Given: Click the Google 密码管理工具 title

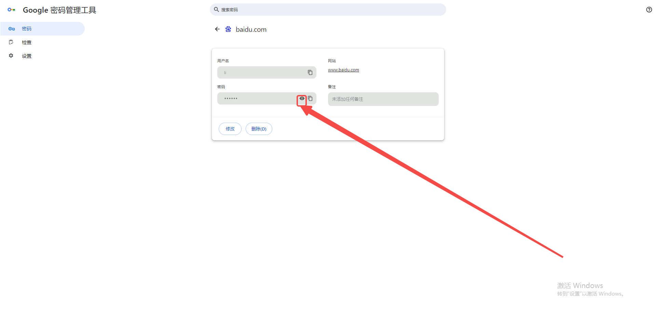Looking at the screenshot, I should pyautogui.click(x=59, y=10).
